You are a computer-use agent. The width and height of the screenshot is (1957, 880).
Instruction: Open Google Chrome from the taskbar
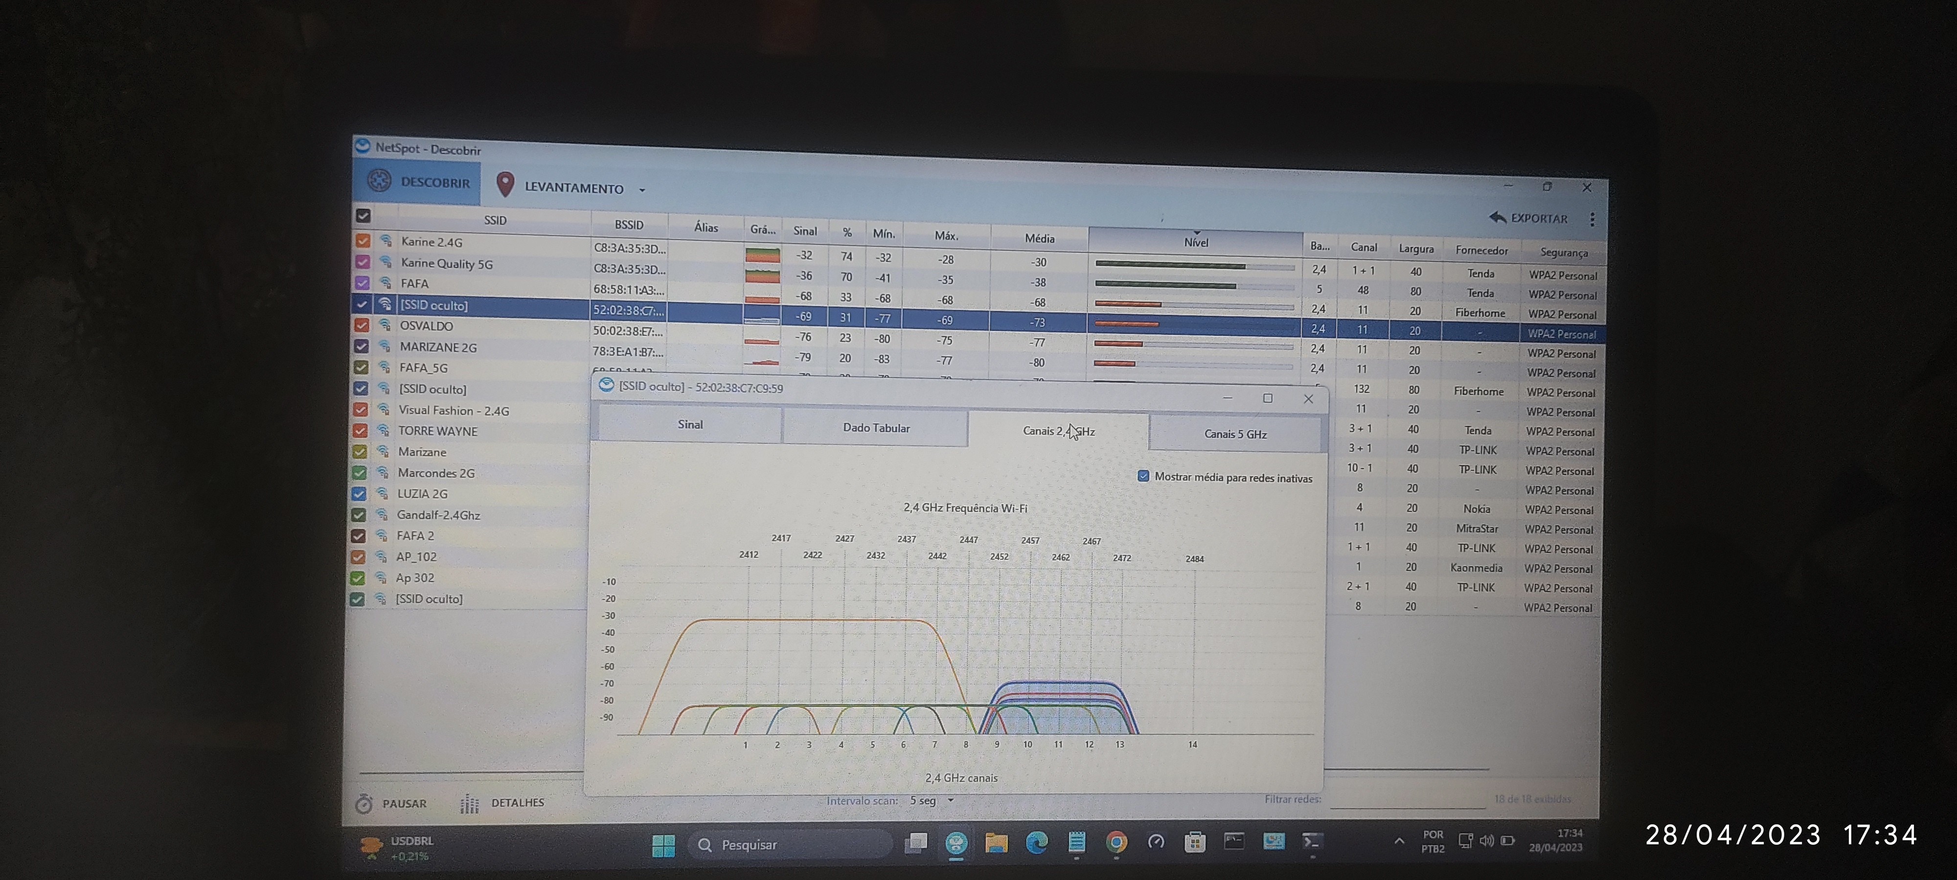click(1116, 842)
